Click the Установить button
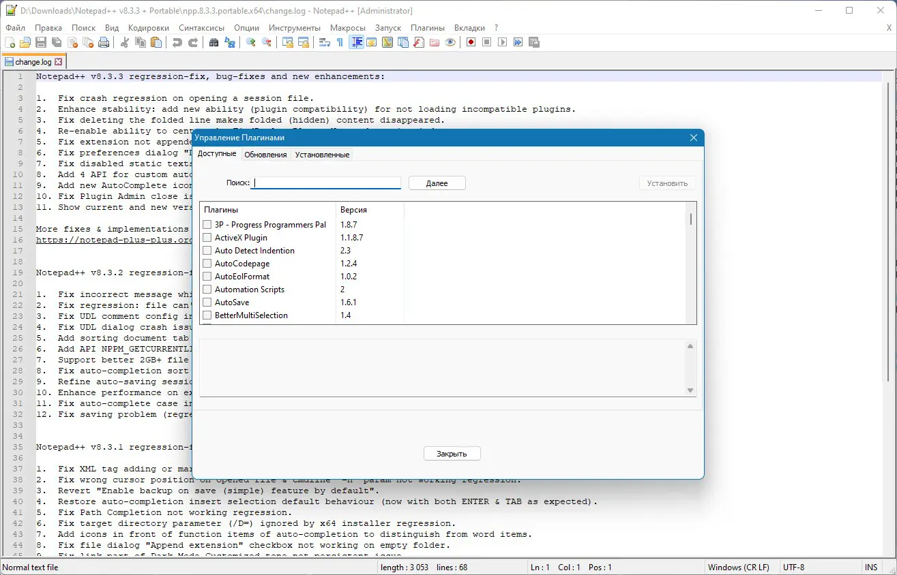The height and width of the screenshot is (575, 897). (668, 183)
